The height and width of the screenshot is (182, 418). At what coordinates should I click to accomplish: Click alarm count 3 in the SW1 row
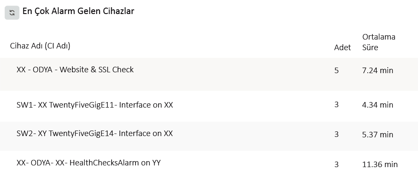337,105
